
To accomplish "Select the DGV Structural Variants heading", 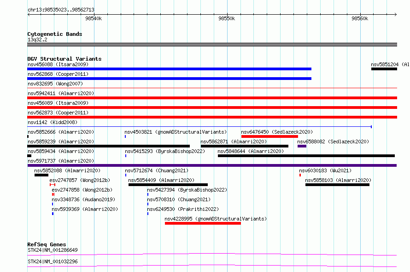I will coord(64,59).
